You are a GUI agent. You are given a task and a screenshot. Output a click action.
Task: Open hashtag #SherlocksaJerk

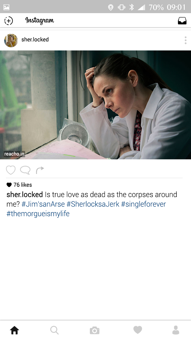coord(93,204)
